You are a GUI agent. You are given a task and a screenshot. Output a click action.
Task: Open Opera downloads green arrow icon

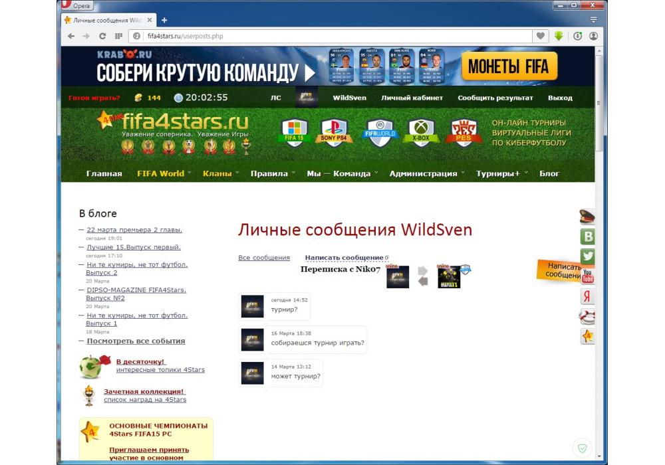click(x=559, y=36)
